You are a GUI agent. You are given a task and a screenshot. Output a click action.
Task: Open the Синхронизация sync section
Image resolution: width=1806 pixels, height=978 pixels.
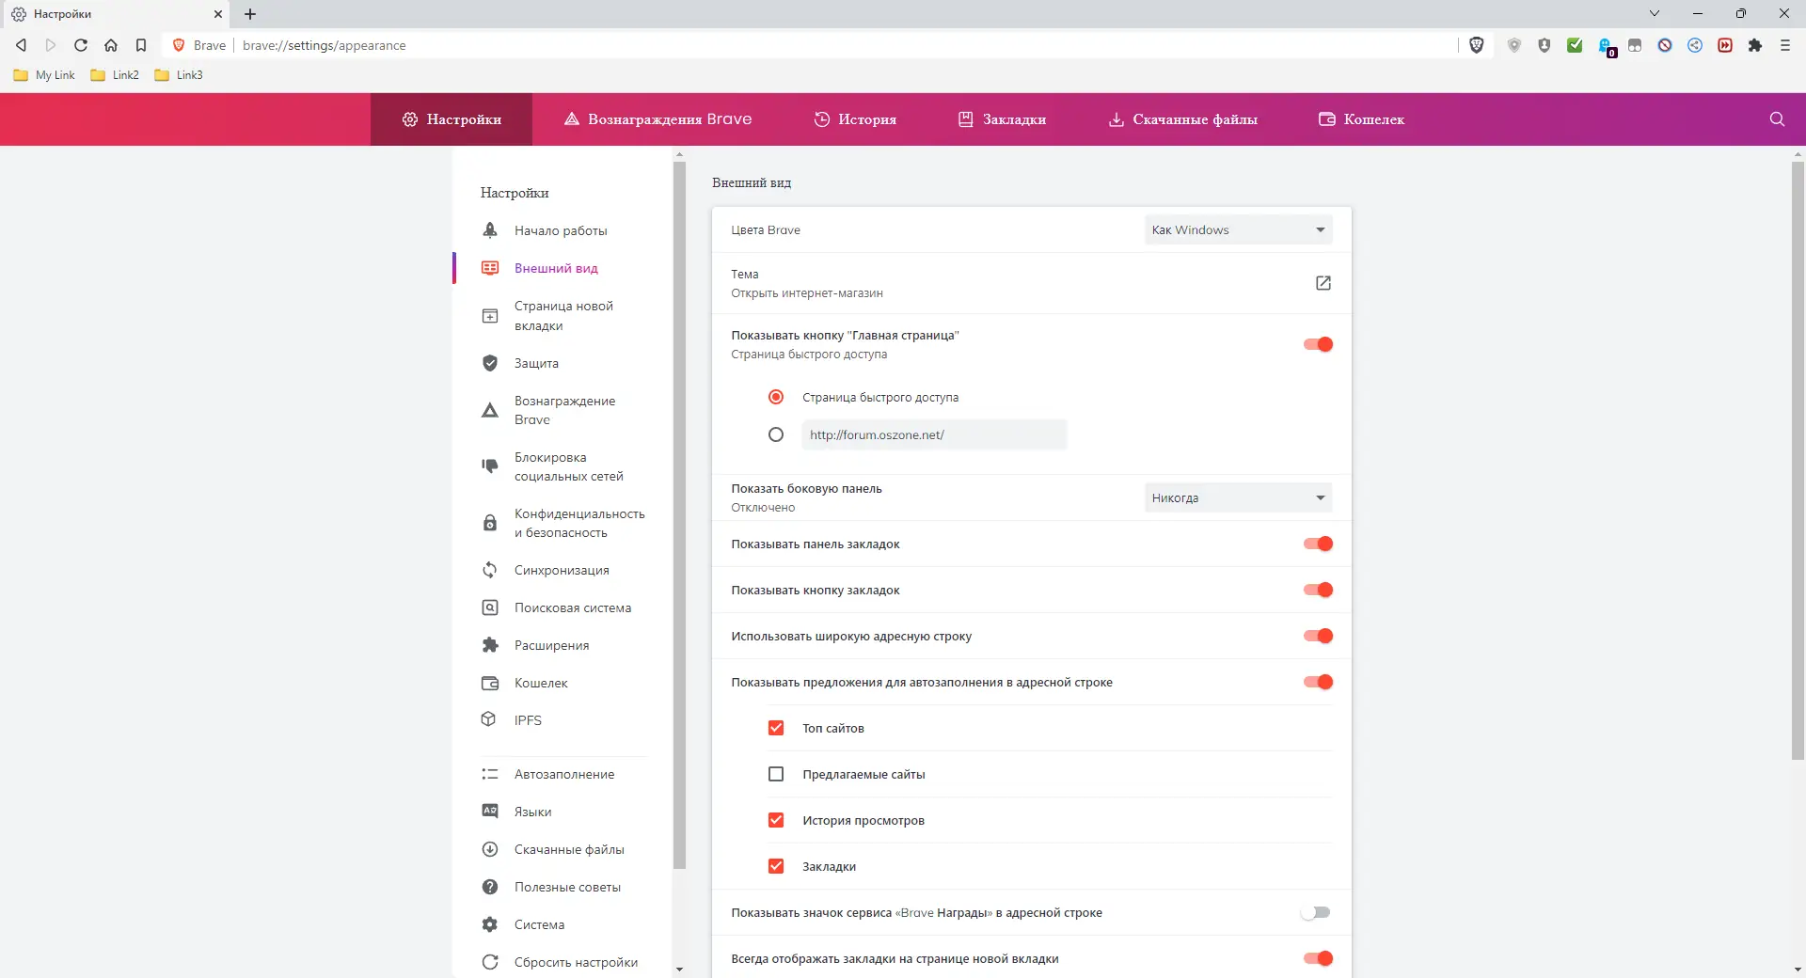pyautogui.click(x=562, y=570)
